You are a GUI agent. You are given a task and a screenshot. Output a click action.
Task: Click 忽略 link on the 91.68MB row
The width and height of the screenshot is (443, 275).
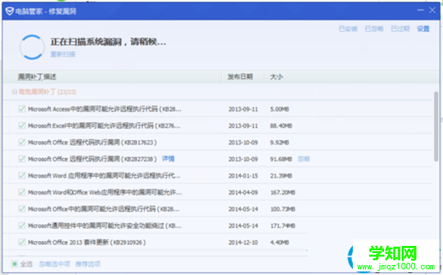click(x=304, y=159)
